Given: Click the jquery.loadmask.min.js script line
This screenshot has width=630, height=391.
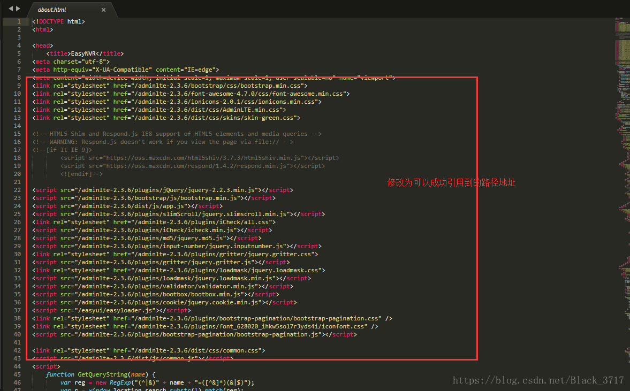Looking at the screenshot, I should click(x=172, y=278).
